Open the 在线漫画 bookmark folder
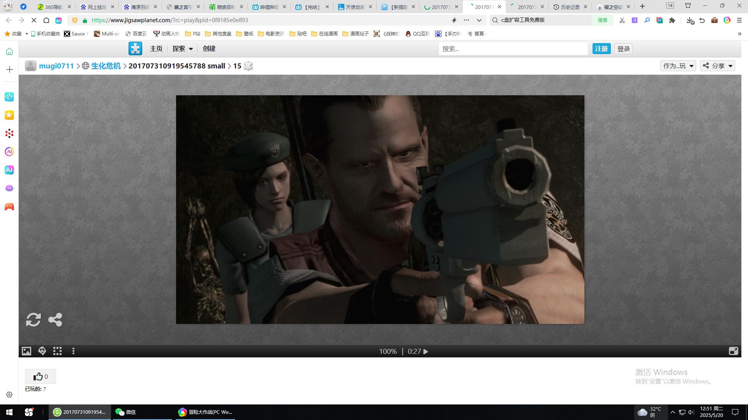 tap(325, 34)
